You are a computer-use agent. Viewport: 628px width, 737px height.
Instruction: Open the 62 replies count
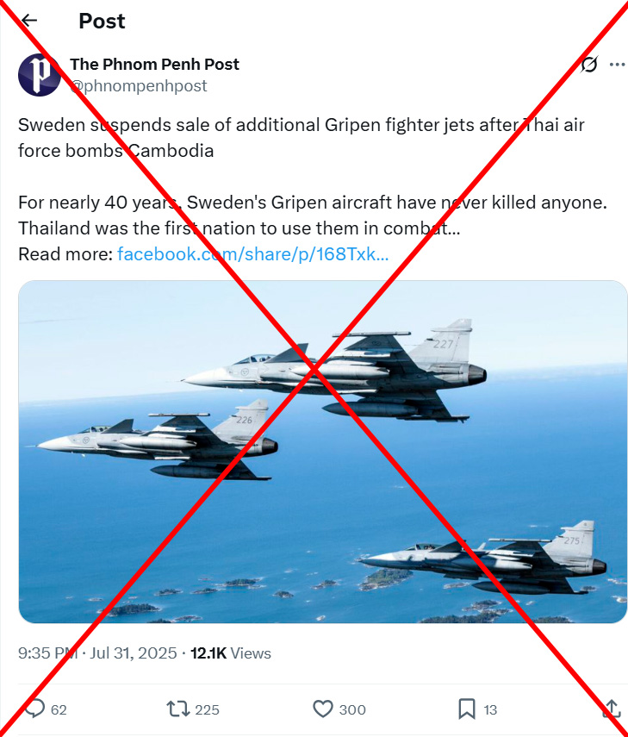(59, 709)
